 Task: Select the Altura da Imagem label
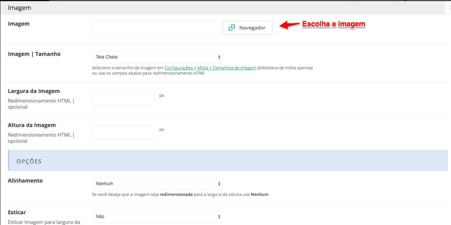coord(32,125)
